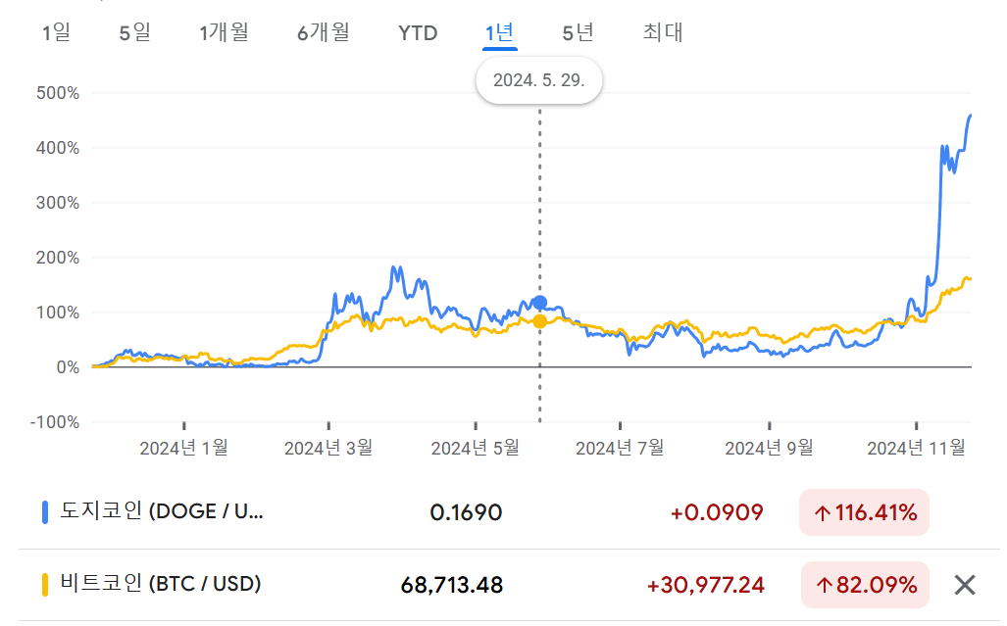Click the 82.09% change badge
Viewport: 1007px width, 626px height.
865,585
